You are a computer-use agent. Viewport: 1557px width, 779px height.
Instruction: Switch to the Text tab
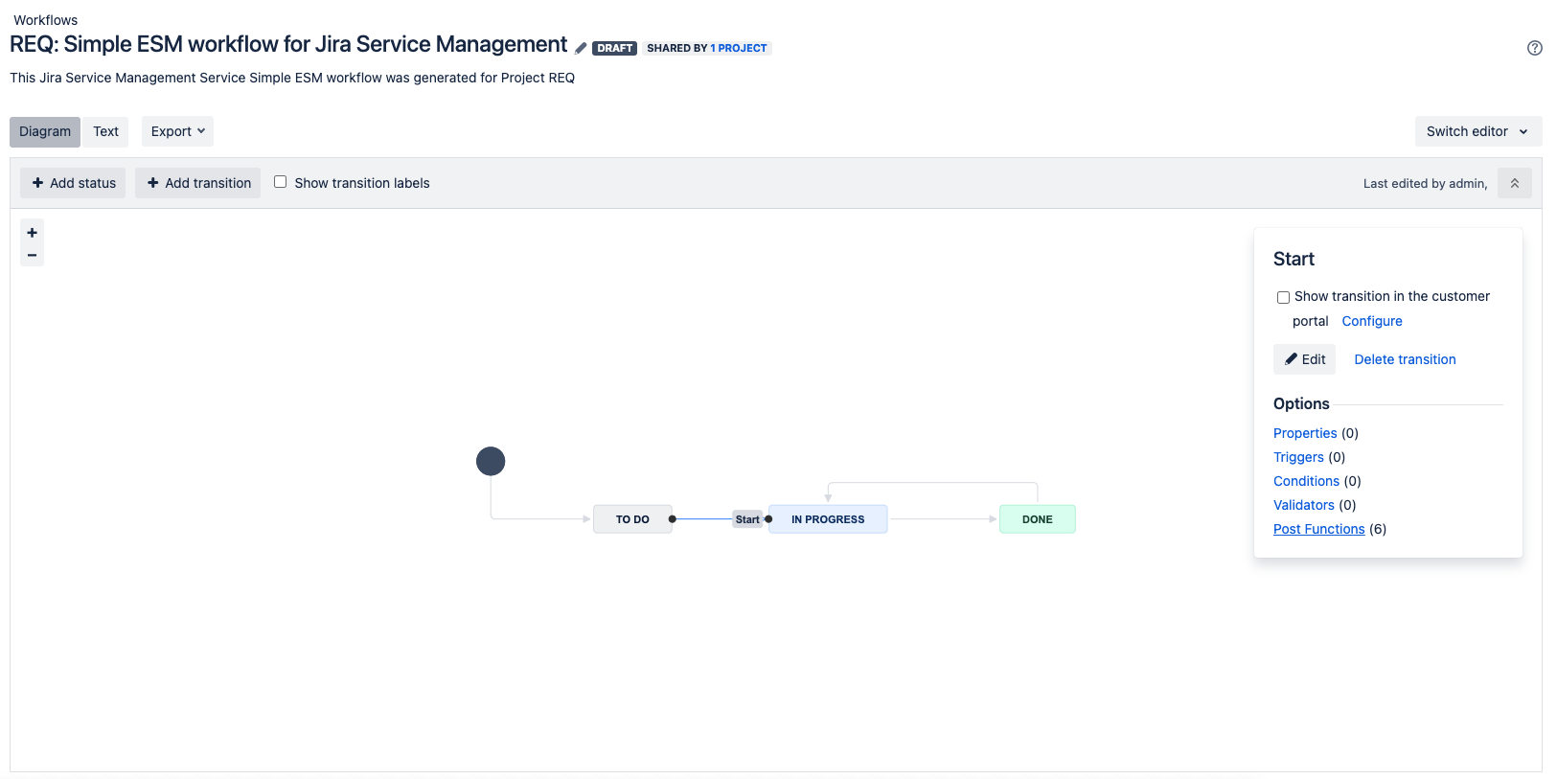coord(105,131)
